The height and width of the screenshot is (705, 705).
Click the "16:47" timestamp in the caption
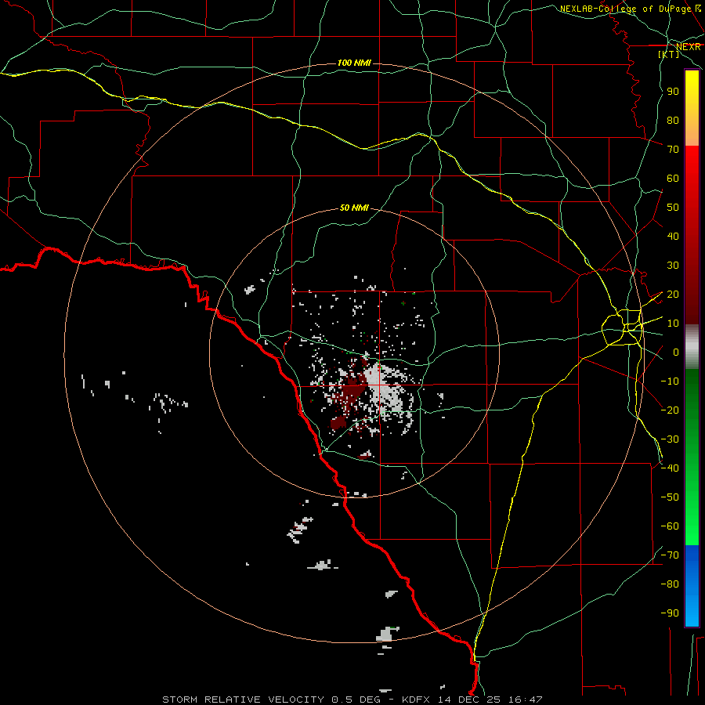point(525,700)
